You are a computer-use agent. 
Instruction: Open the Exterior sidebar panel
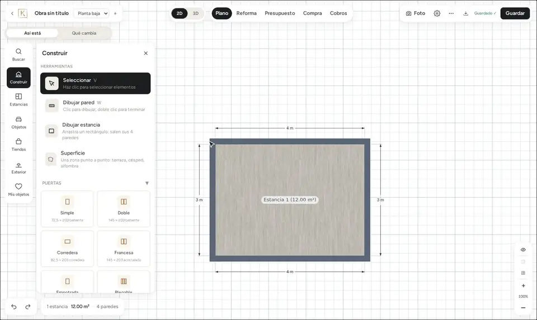click(18, 168)
